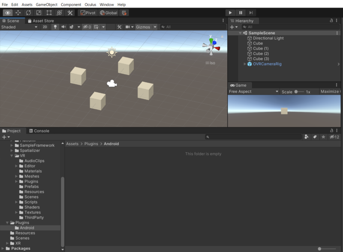Search by label icon in Project

point(315,137)
